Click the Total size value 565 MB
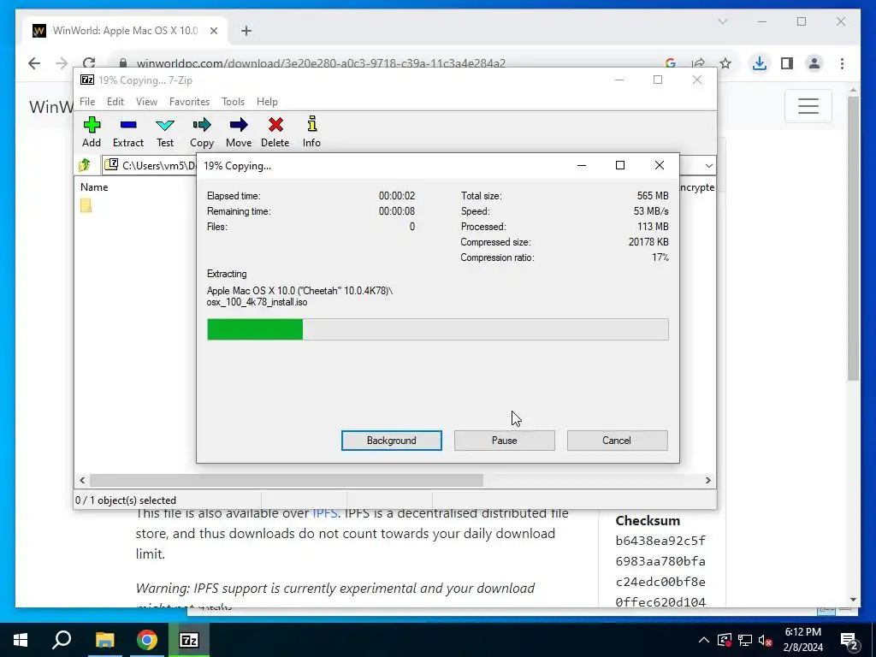876x657 pixels. point(653,196)
